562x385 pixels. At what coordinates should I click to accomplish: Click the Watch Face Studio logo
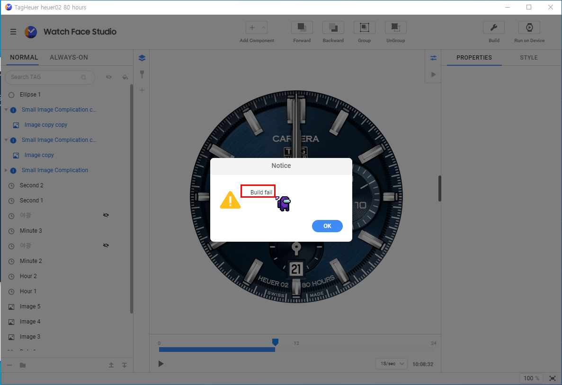31,32
